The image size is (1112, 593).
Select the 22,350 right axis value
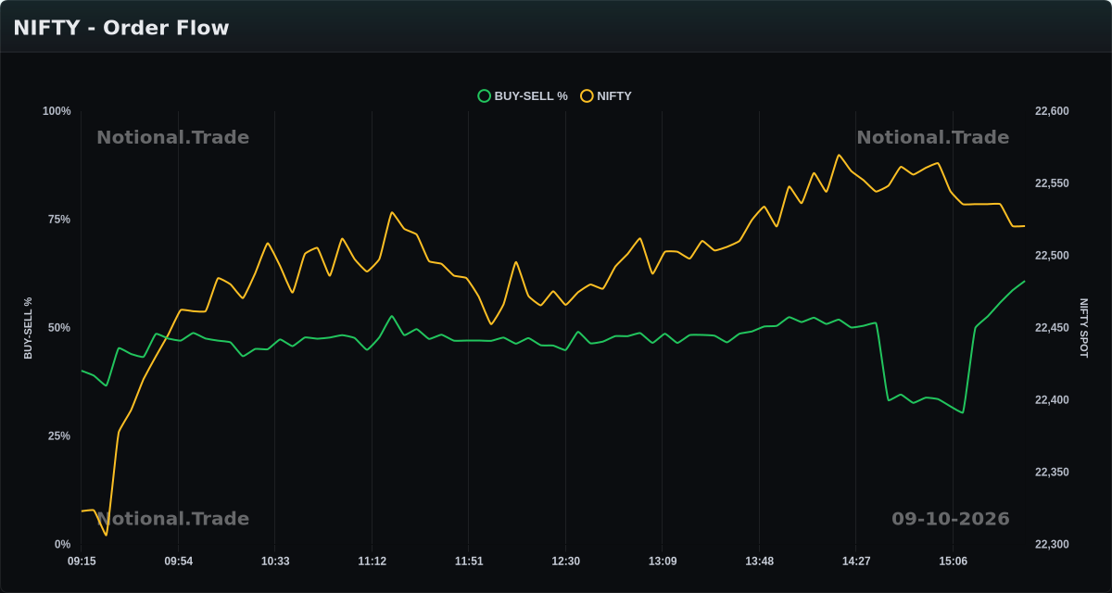click(1052, 473)
